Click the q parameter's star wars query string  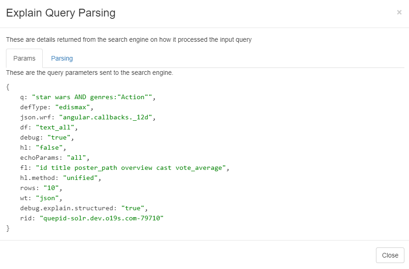pos(92,97)
